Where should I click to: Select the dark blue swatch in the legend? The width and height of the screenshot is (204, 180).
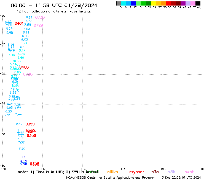133,3
